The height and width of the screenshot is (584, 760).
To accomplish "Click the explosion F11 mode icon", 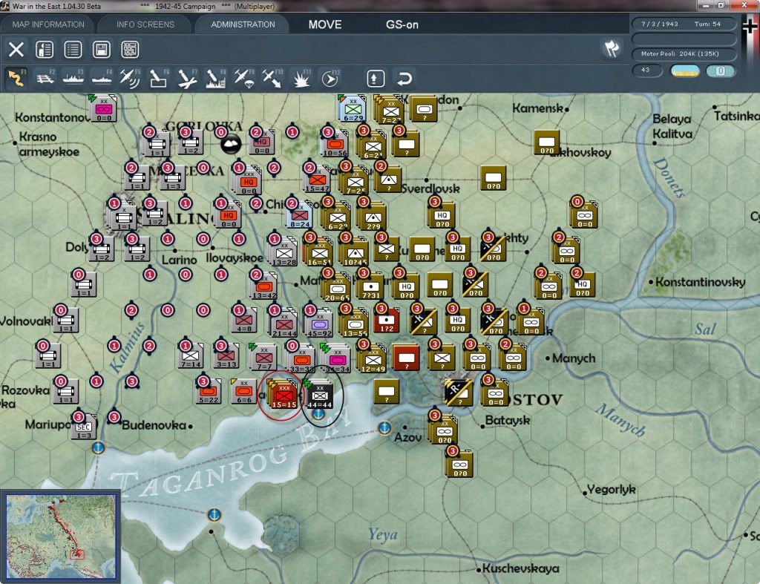I will click(301, 78).
